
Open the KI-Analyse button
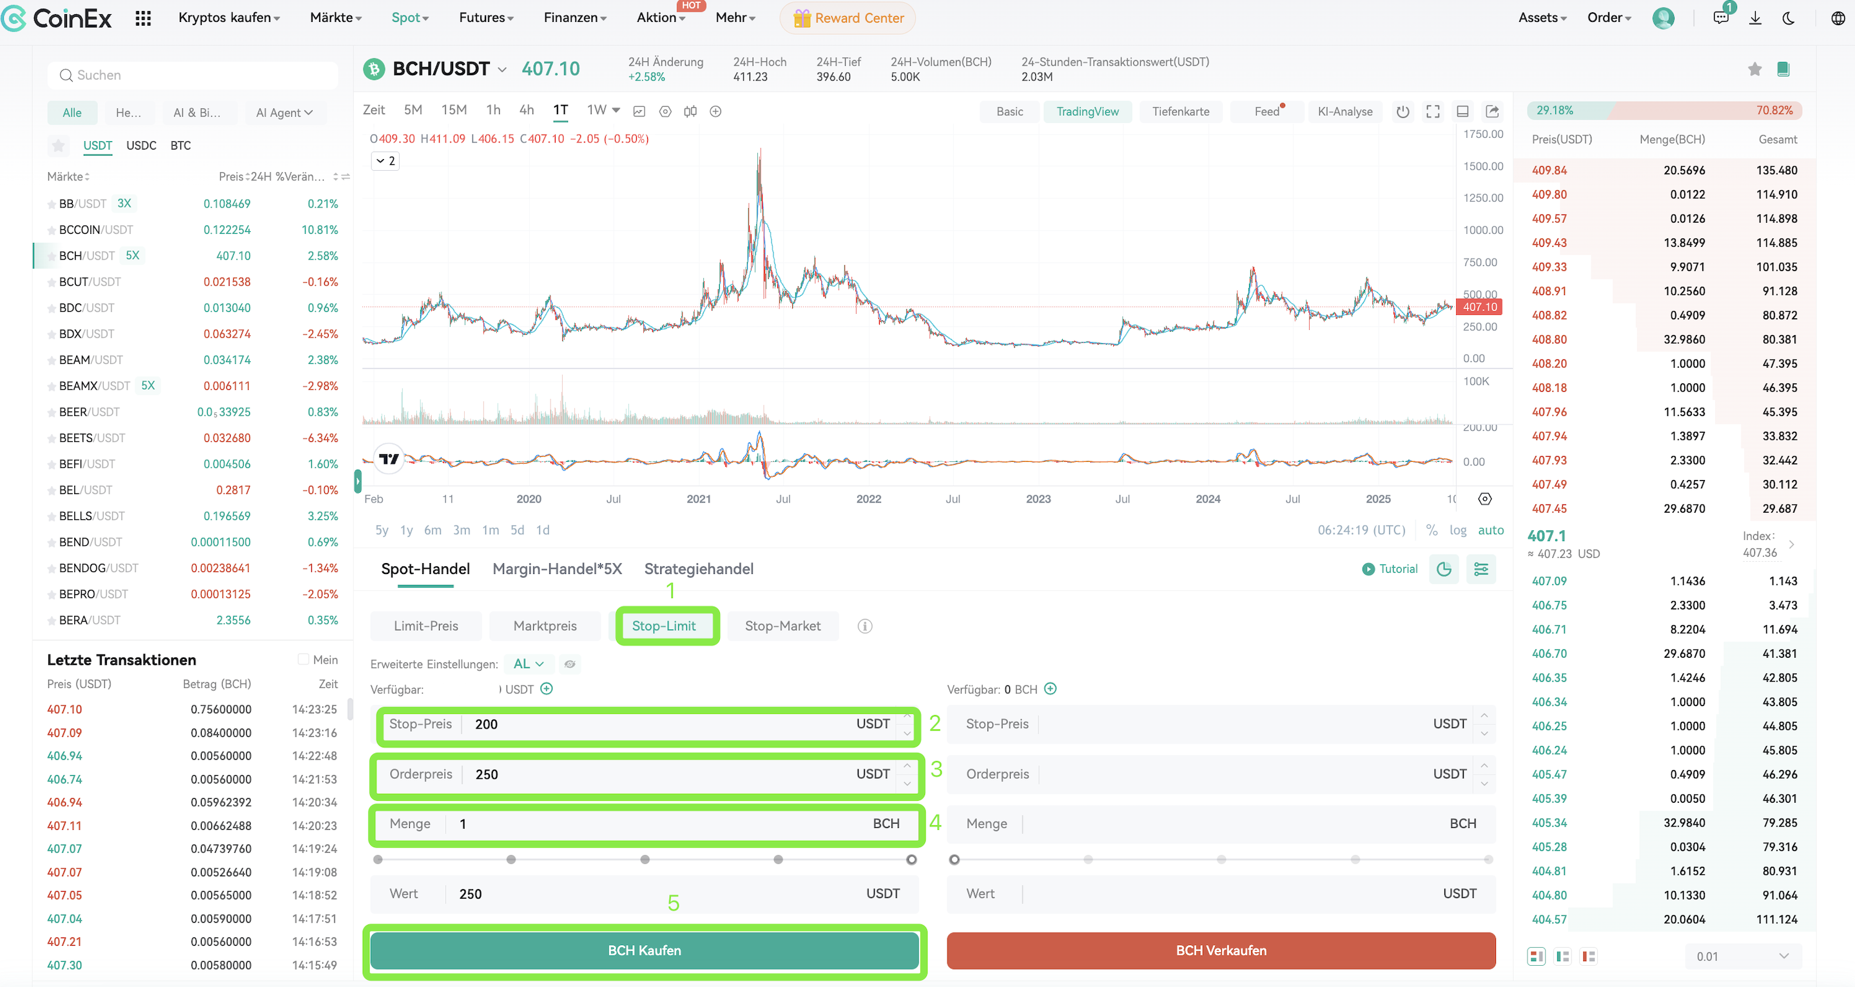1345,111
